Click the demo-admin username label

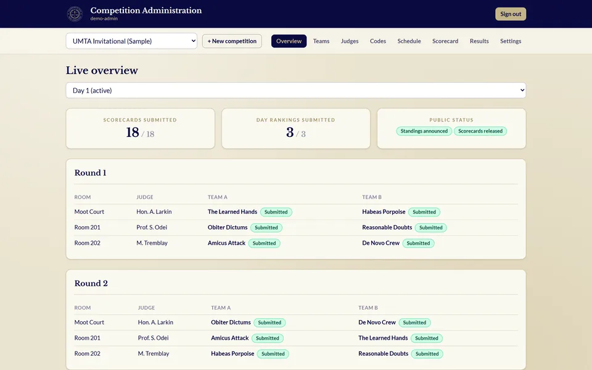[x=104, y=18]
